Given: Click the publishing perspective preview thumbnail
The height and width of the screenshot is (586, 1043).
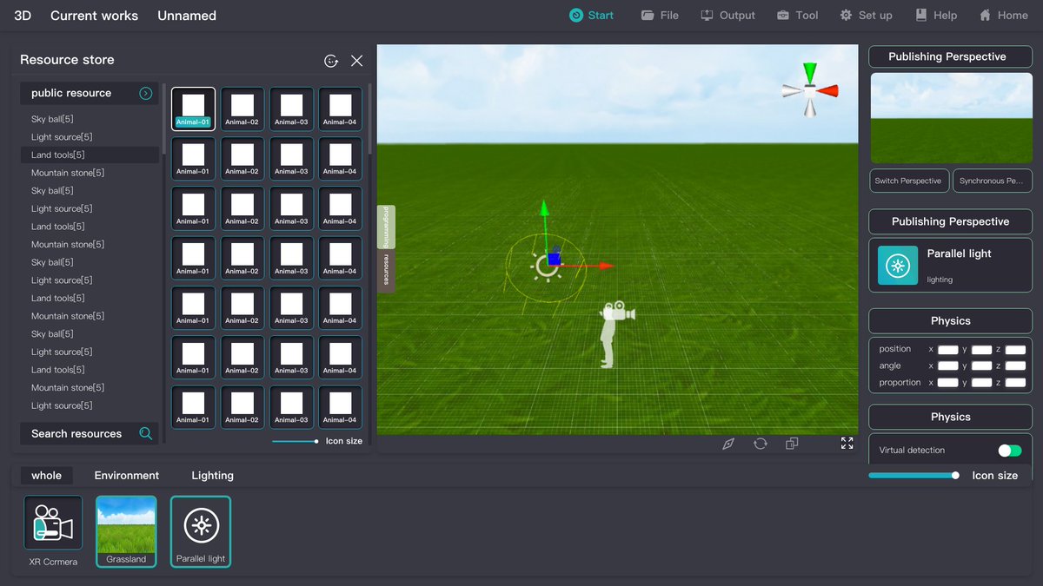Looking at the screenshot, I should 951,118.
